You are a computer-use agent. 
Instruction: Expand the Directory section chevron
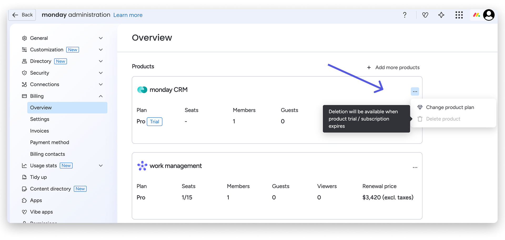[x=101, y=61]
